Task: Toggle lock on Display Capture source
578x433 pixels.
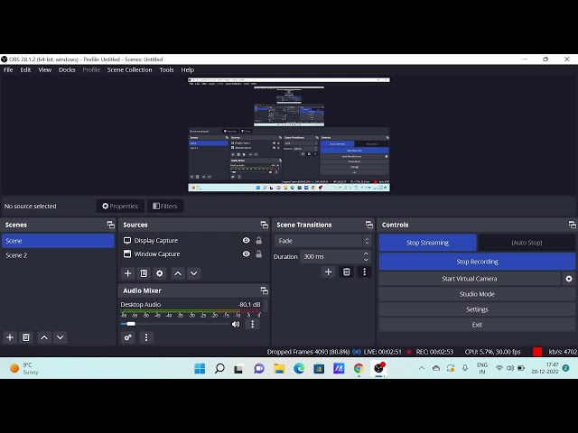Action: (x=259, y=241)
